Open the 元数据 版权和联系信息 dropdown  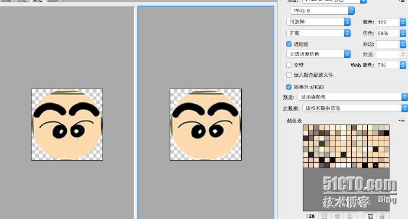coord(355,108)
